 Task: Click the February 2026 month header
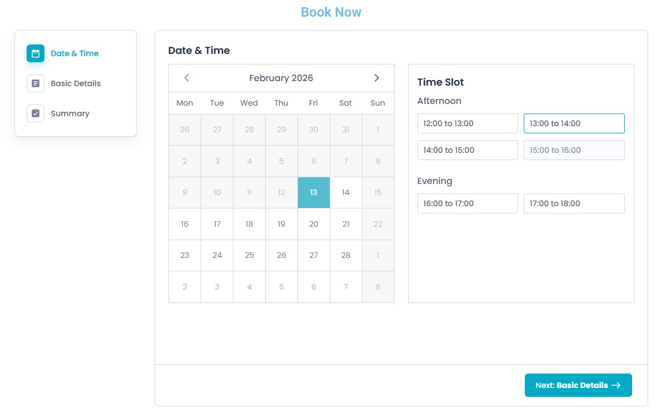pos(281,78)
